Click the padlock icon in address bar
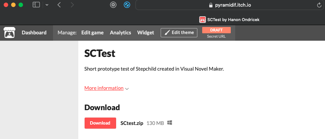The image size is (325, 139). pos(211,5)
